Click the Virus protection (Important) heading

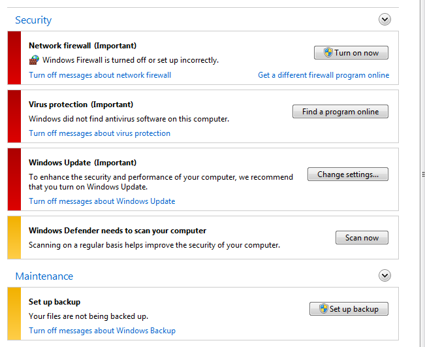click(x=81, y=105)
